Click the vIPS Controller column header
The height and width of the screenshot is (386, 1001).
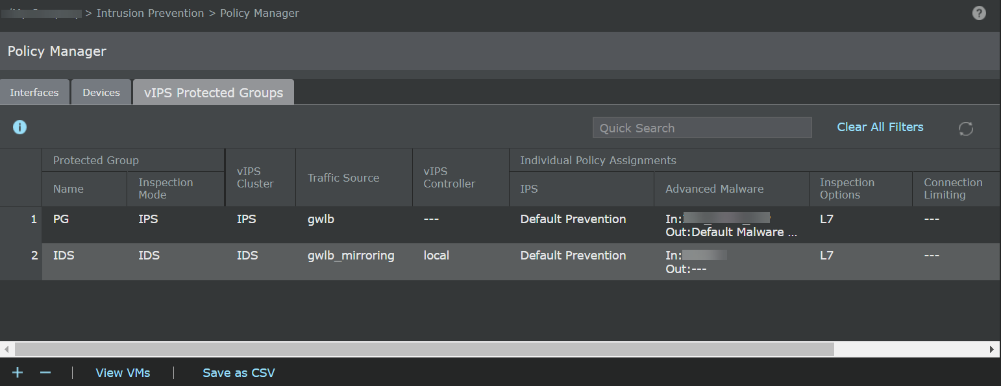pyautogui.click(x=461, y=178)
